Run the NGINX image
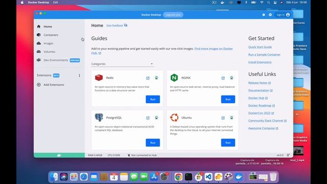 point(228,99)
